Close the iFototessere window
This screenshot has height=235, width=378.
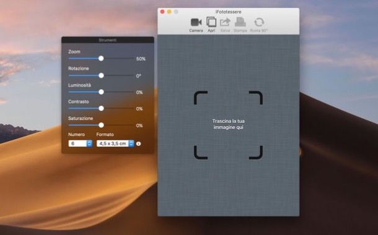tap(162, 12)
